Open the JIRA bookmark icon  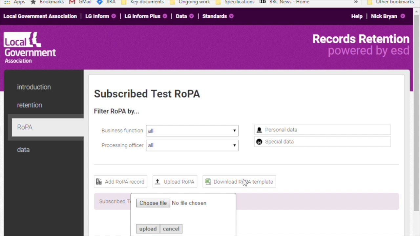(100, 2)
